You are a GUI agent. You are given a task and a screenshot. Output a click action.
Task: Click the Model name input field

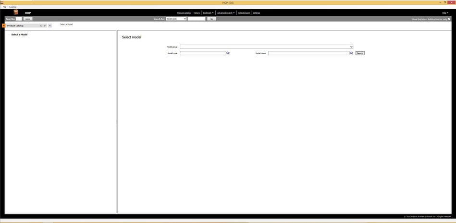308,53
